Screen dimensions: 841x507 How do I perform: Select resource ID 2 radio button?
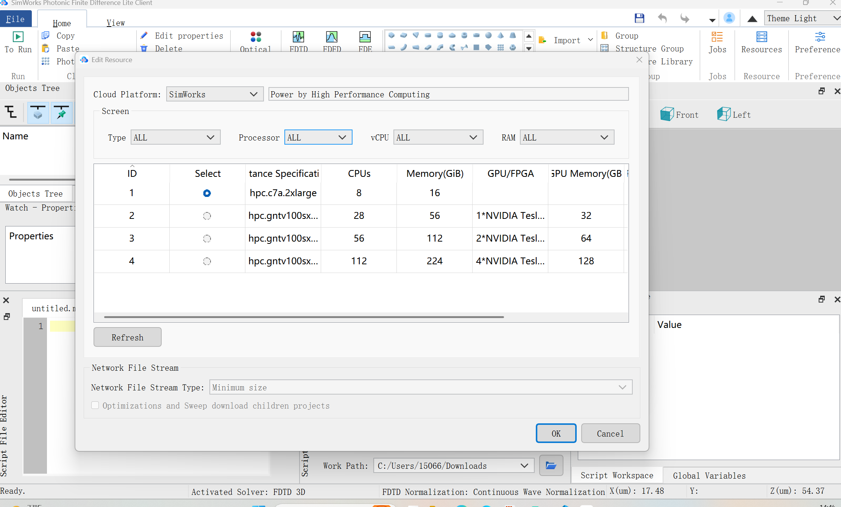point(207,216)
